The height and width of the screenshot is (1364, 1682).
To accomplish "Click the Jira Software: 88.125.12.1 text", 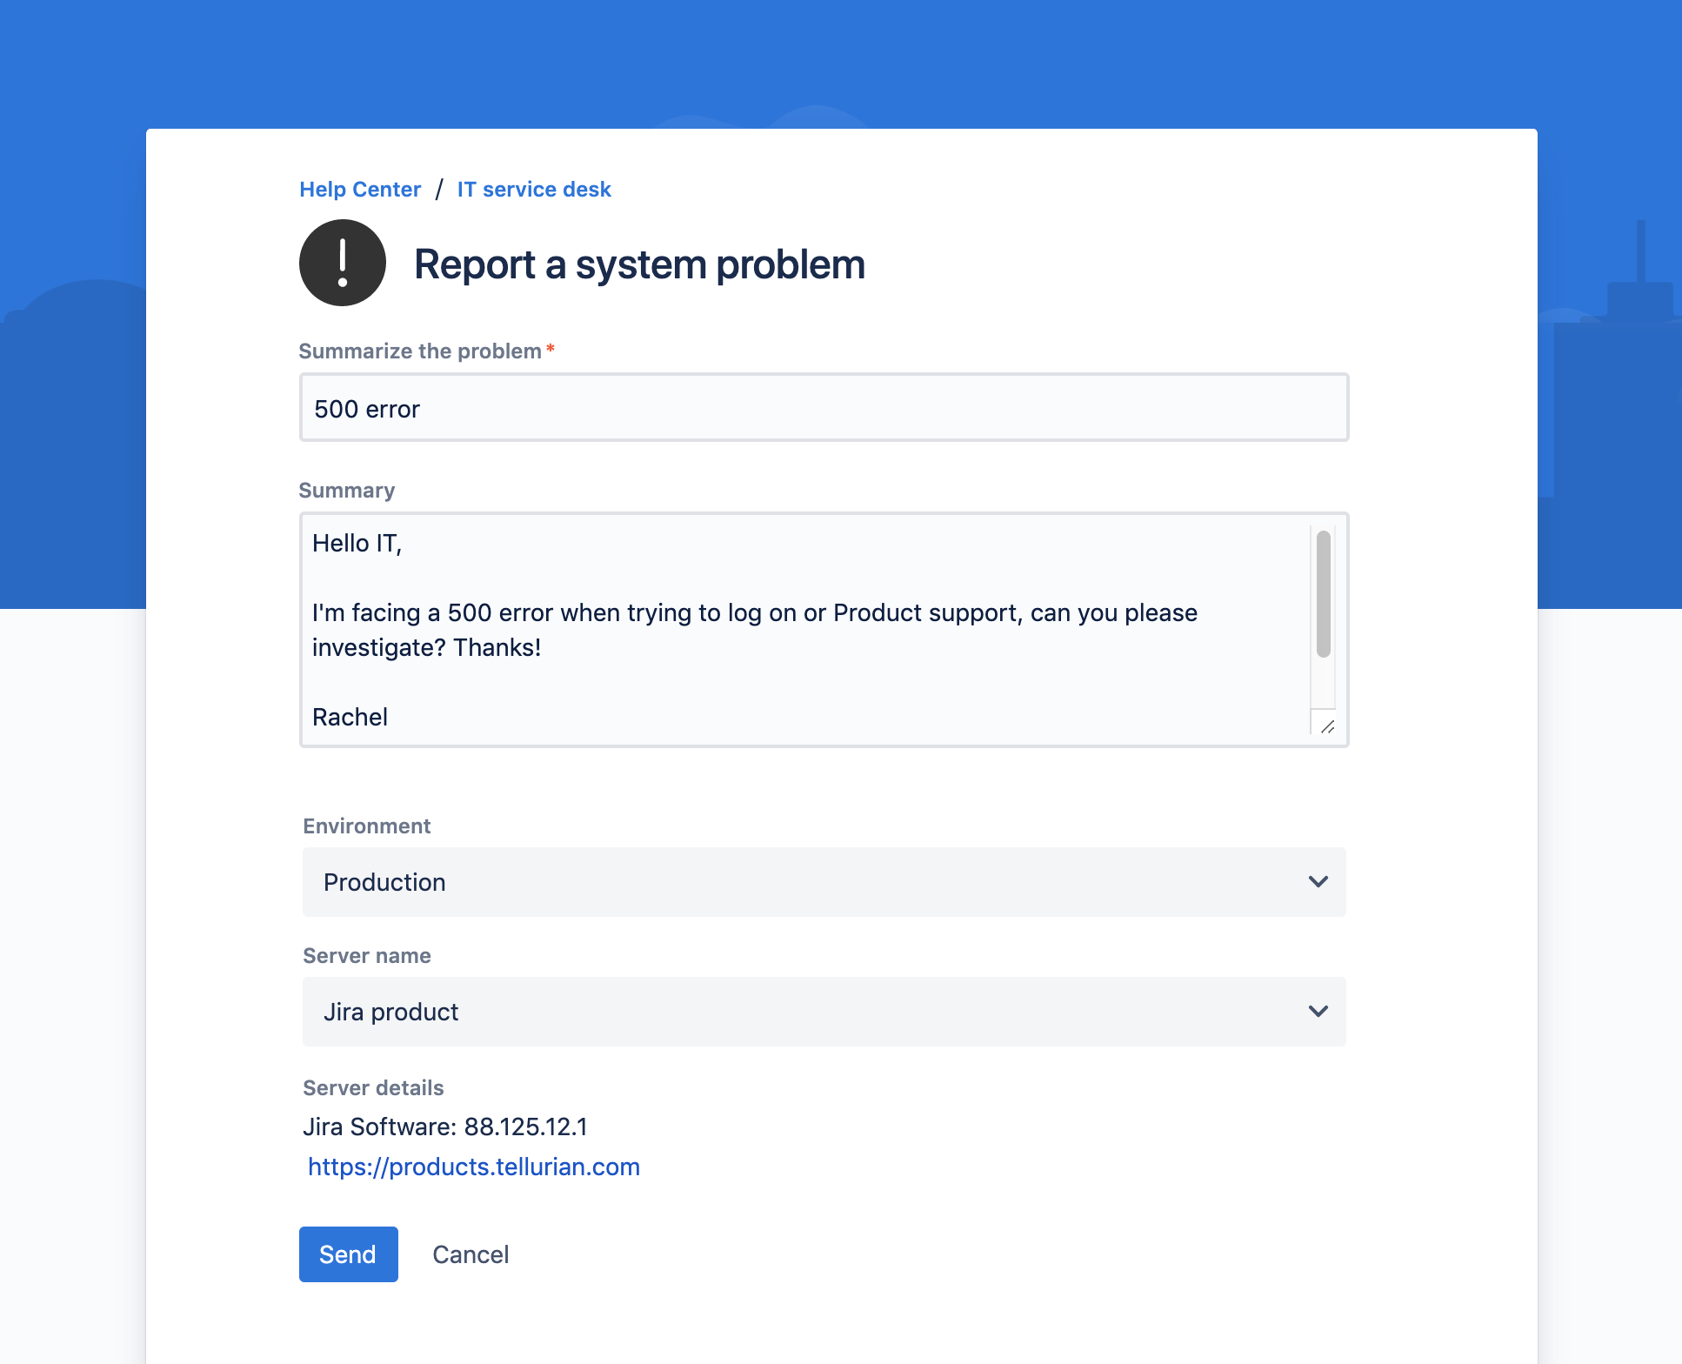I will coord(445,1127).
